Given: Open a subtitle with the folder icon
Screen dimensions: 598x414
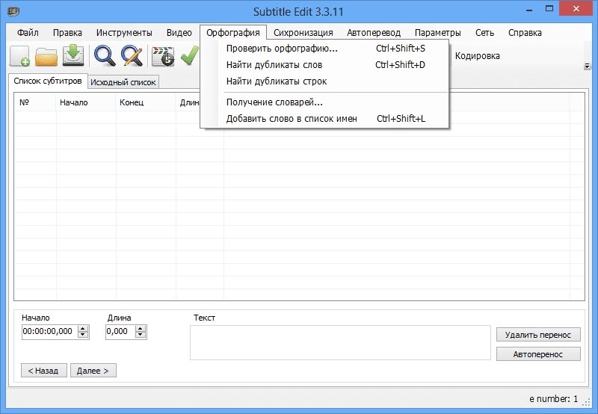Looking at the screenshot, I should tap(46, 56).
